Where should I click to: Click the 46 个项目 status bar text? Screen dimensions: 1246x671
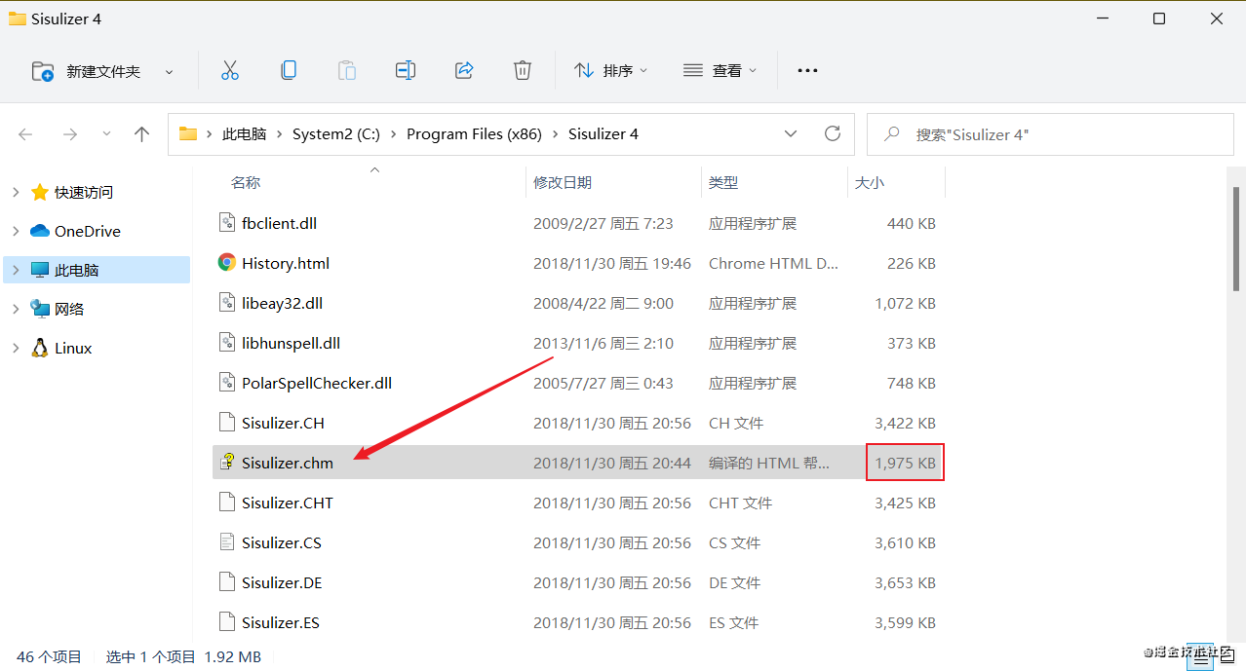(x=50, y=657)
